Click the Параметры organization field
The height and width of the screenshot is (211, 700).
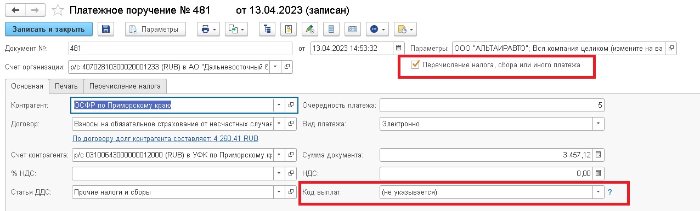558,48
